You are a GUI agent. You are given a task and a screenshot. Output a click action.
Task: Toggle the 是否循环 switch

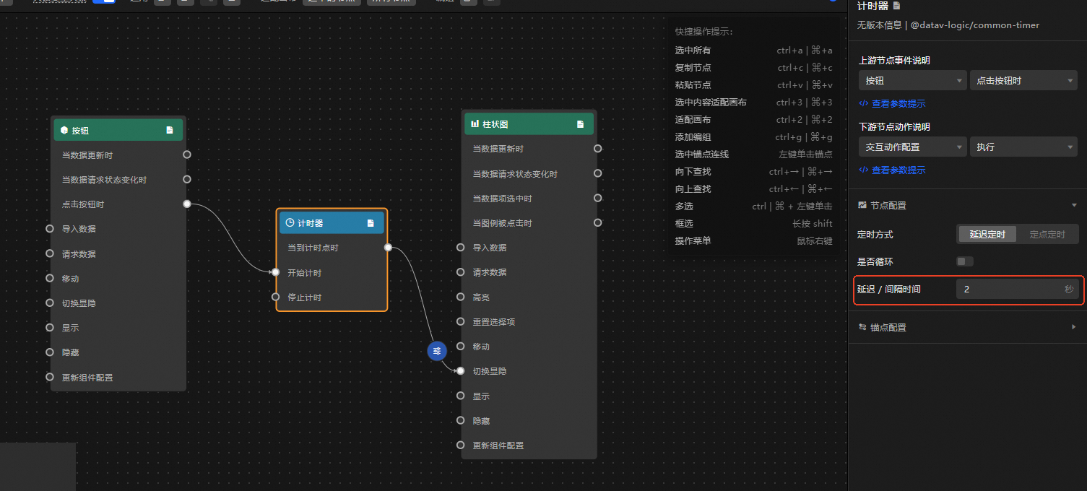point(965,261)
